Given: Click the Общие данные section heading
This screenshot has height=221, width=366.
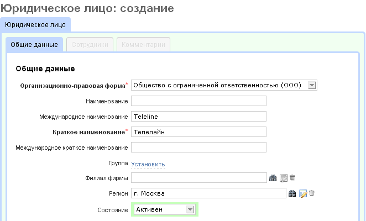Looking at the screenshot, I should coord(45,69).
